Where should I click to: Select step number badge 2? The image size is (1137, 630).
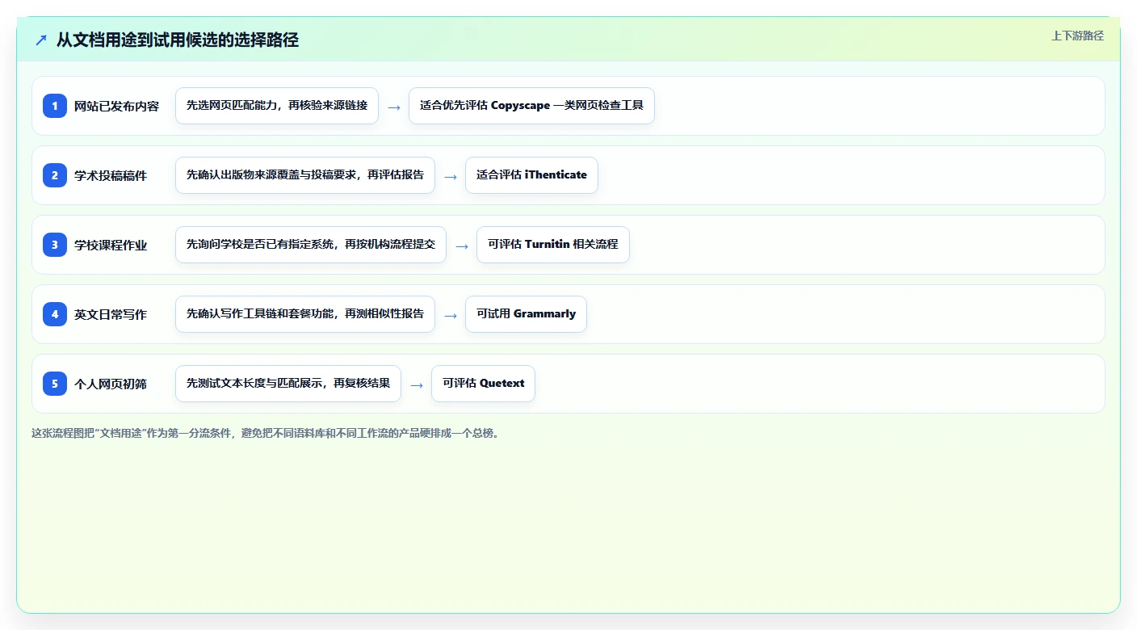pyautogui.click(x=55, y=175)
